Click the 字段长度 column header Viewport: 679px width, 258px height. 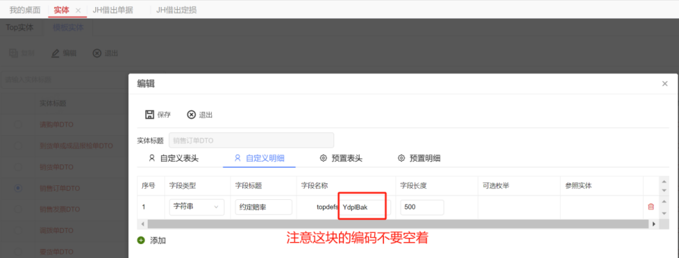(x=413, y=186)
